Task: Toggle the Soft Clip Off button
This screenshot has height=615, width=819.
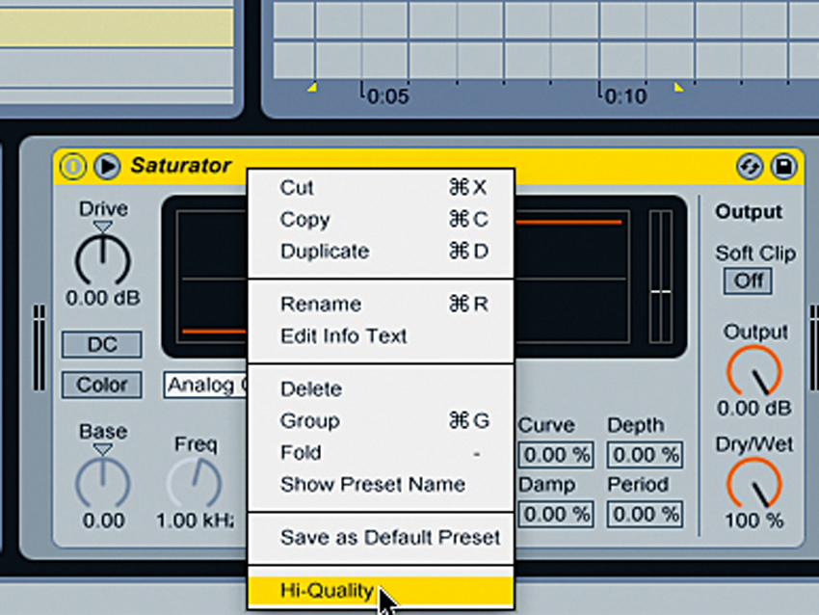Action: pyautogui.click(x=748, y=281)
